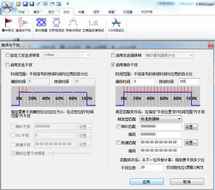Viewport: 215px width, 190px height.
Task: Click the open folder icon in quick access toolbar
Action: (18, 4)
